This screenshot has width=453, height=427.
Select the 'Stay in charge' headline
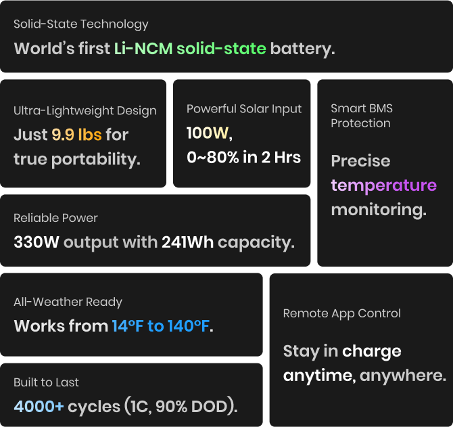pyautogui.click(x=341, y=351)
